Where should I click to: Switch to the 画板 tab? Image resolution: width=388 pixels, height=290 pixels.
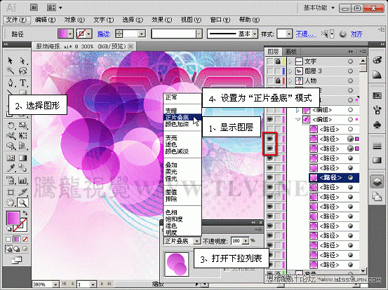pyautogui.click(x=291, y=52)
